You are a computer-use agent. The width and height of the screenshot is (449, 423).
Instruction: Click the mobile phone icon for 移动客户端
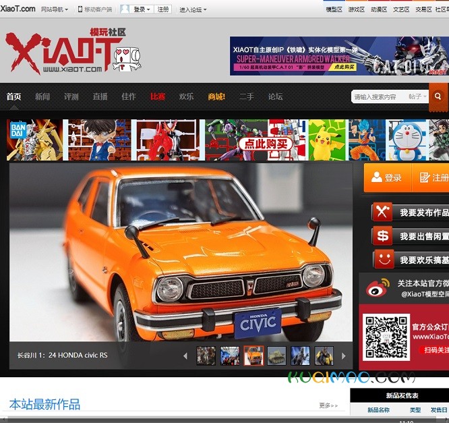[80, 9]
